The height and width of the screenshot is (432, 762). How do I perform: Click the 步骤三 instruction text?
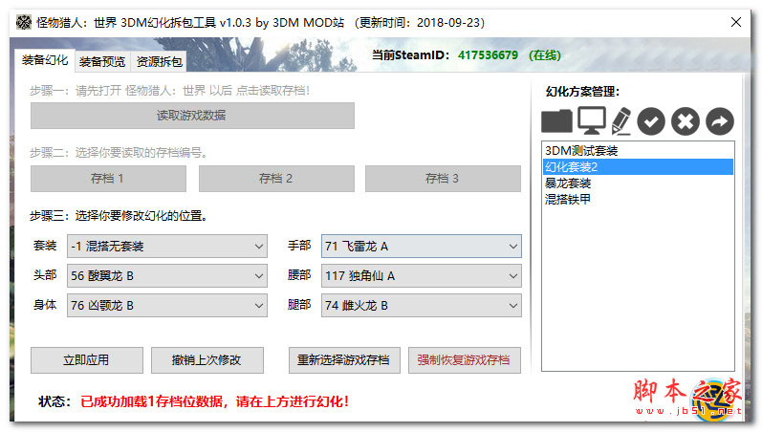(x=120, y=216)
